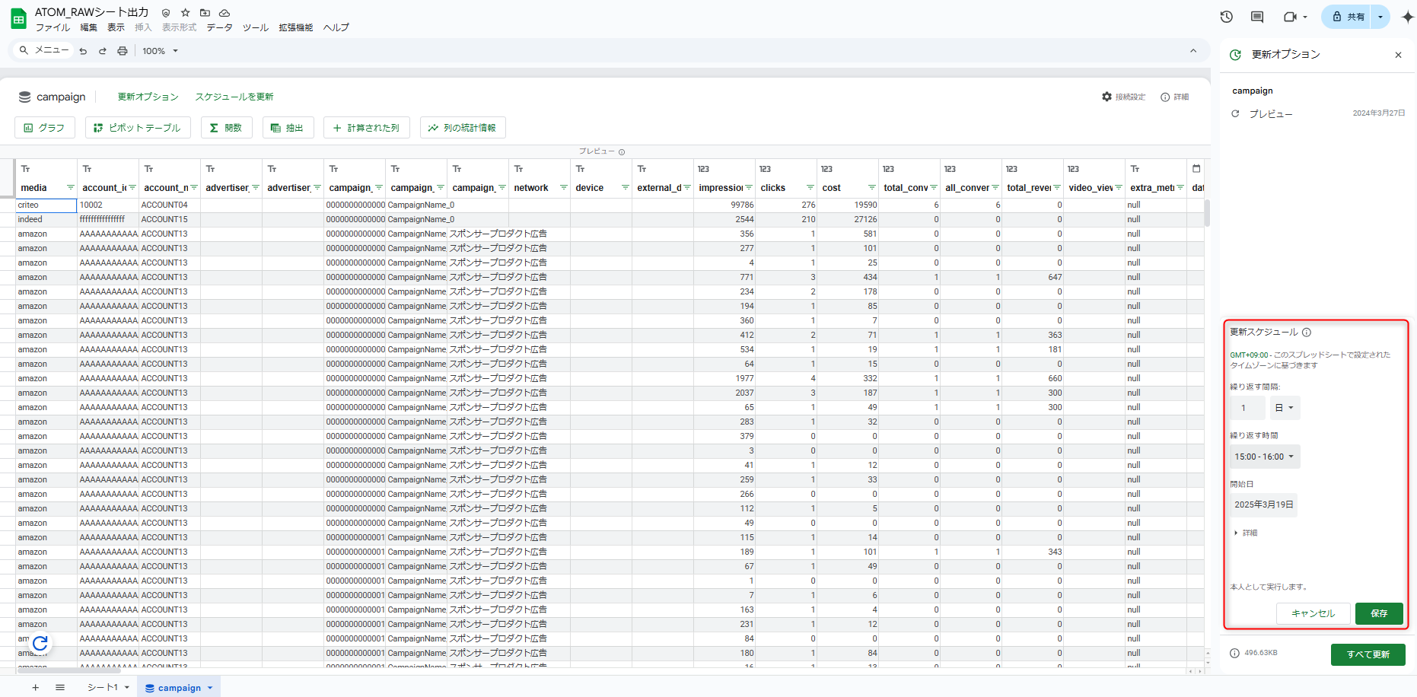Open filter for the media column
Viewport: 1417px width, 697px height.
[x=71, y=188]
